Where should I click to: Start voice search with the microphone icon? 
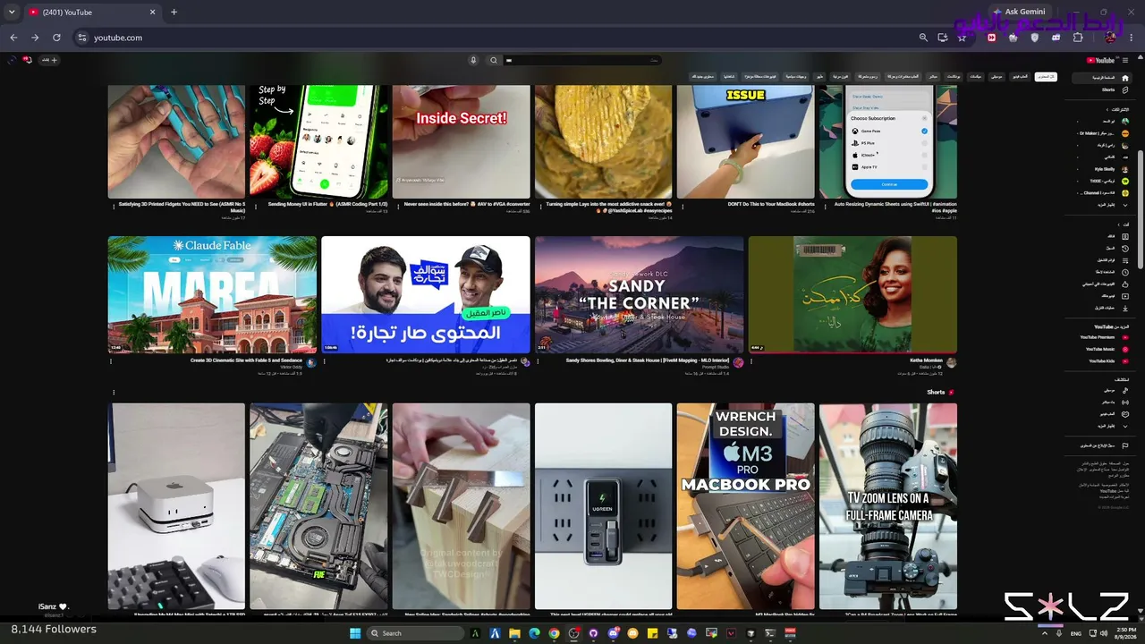(473, 60)
